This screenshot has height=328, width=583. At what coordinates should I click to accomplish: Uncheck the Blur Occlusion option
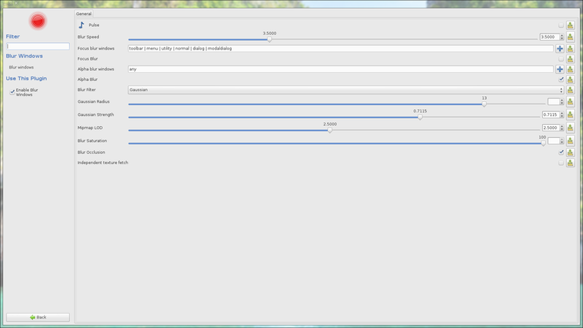tap(560, 152)
